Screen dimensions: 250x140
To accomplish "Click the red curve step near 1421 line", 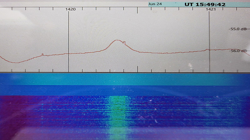I will (x=206, y=50).
